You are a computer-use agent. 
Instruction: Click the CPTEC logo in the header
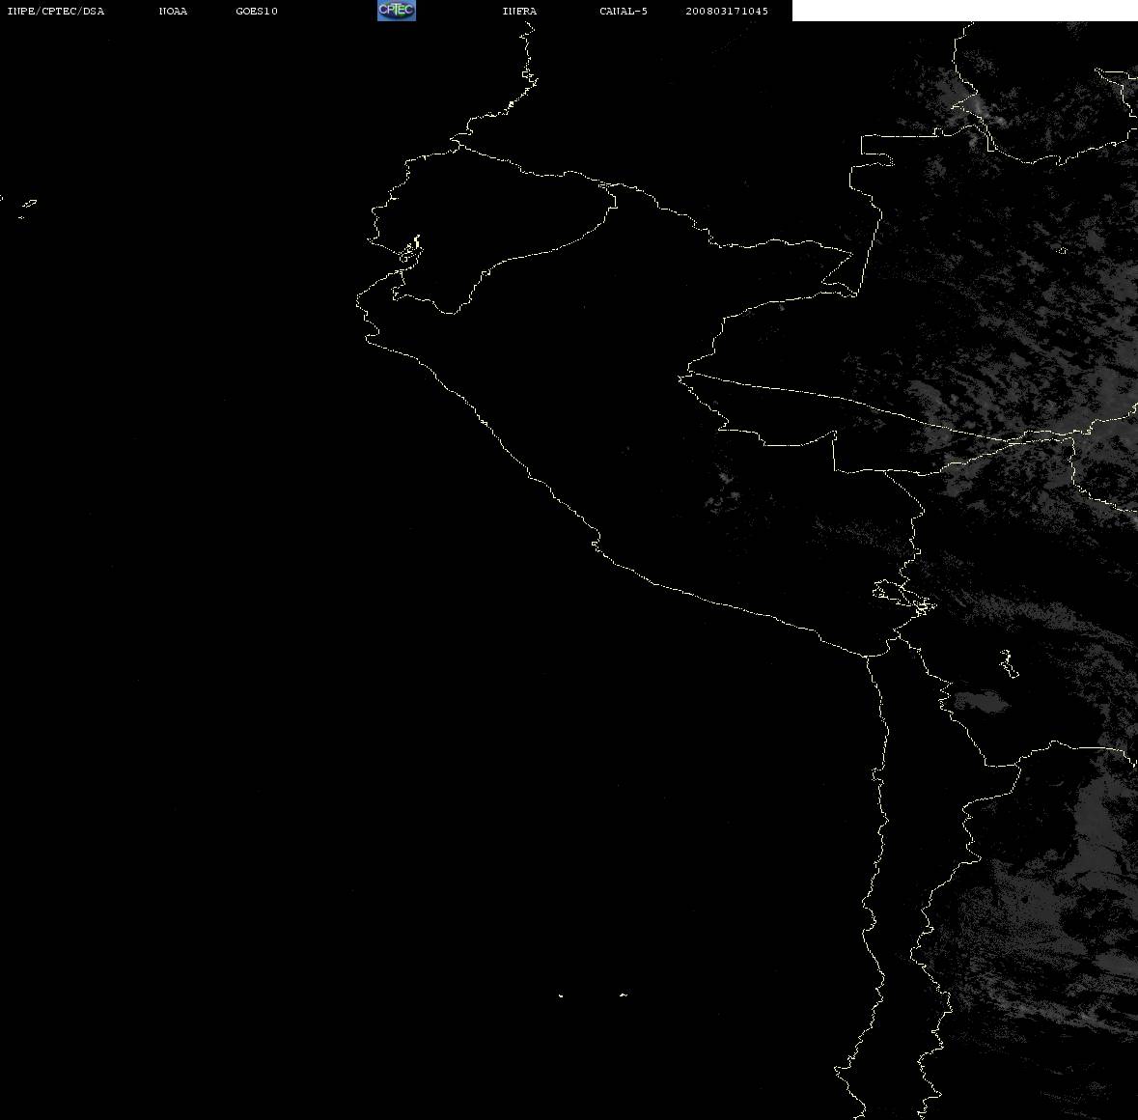[x=397, y=11]
